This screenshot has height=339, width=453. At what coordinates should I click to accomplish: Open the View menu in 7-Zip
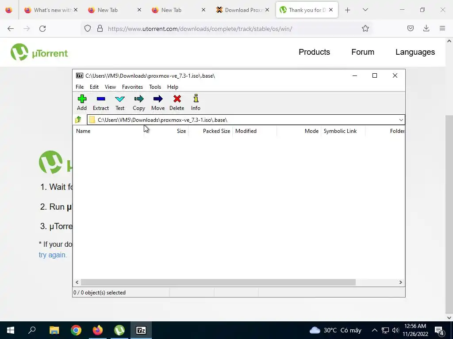110,87
